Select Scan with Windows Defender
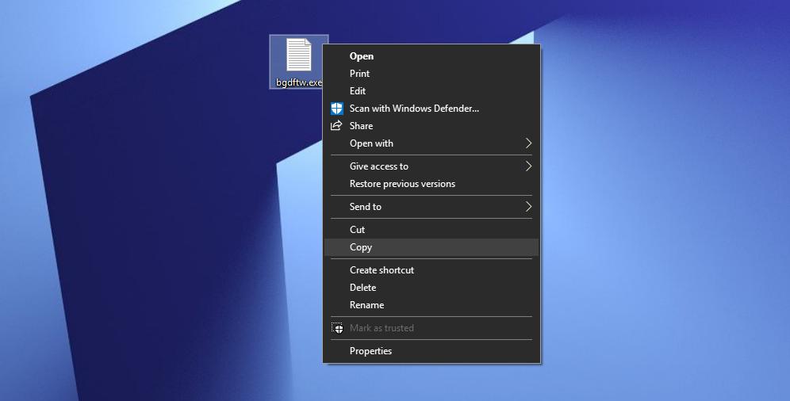This screenshot has height=401, width=790. point(431,108)
